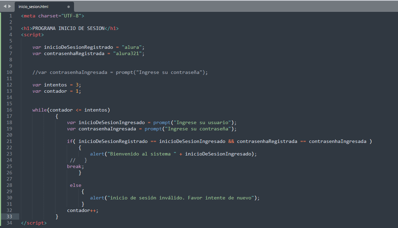398x228 pixels.
Task: Click the <= operator in while condition
Action: click(x=79, y=110)
